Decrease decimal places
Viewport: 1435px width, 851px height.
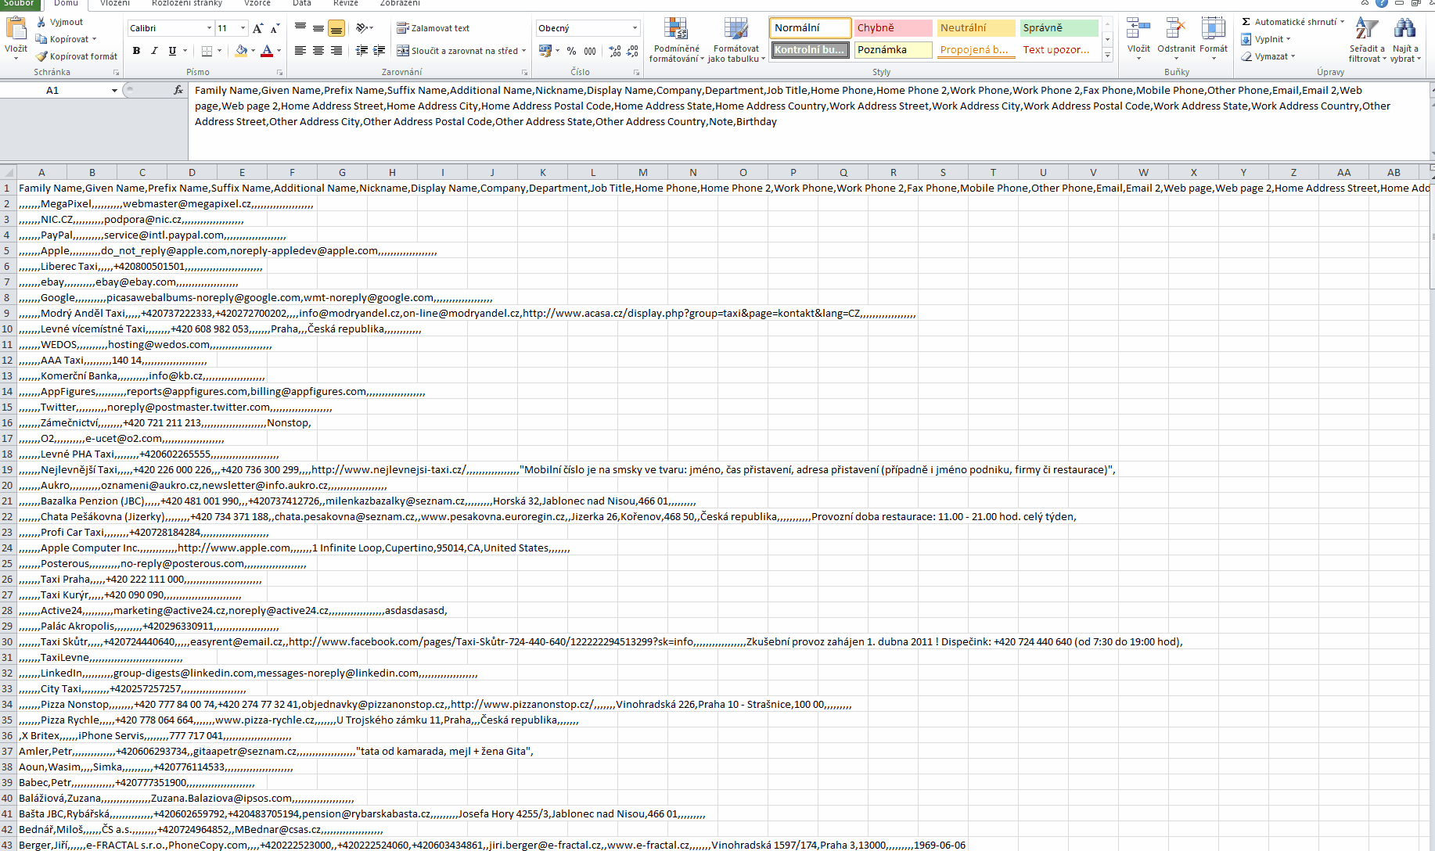(x=633, y=51)
